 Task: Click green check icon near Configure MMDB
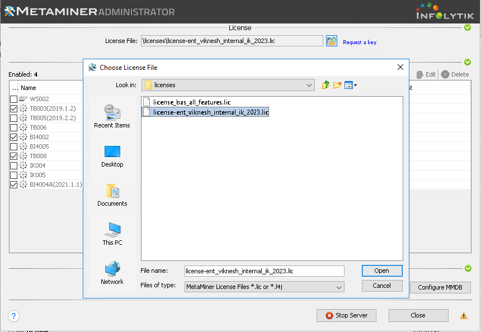pyautogui.click(x=468, y=268)
